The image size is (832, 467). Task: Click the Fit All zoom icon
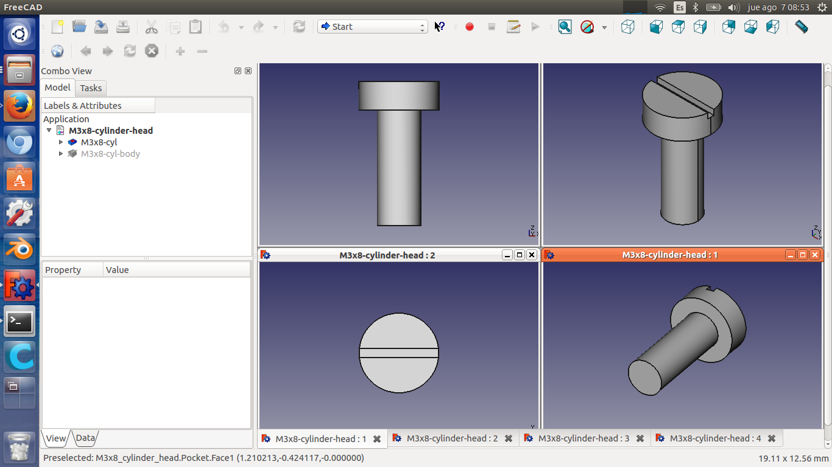[x=565, y=27]
